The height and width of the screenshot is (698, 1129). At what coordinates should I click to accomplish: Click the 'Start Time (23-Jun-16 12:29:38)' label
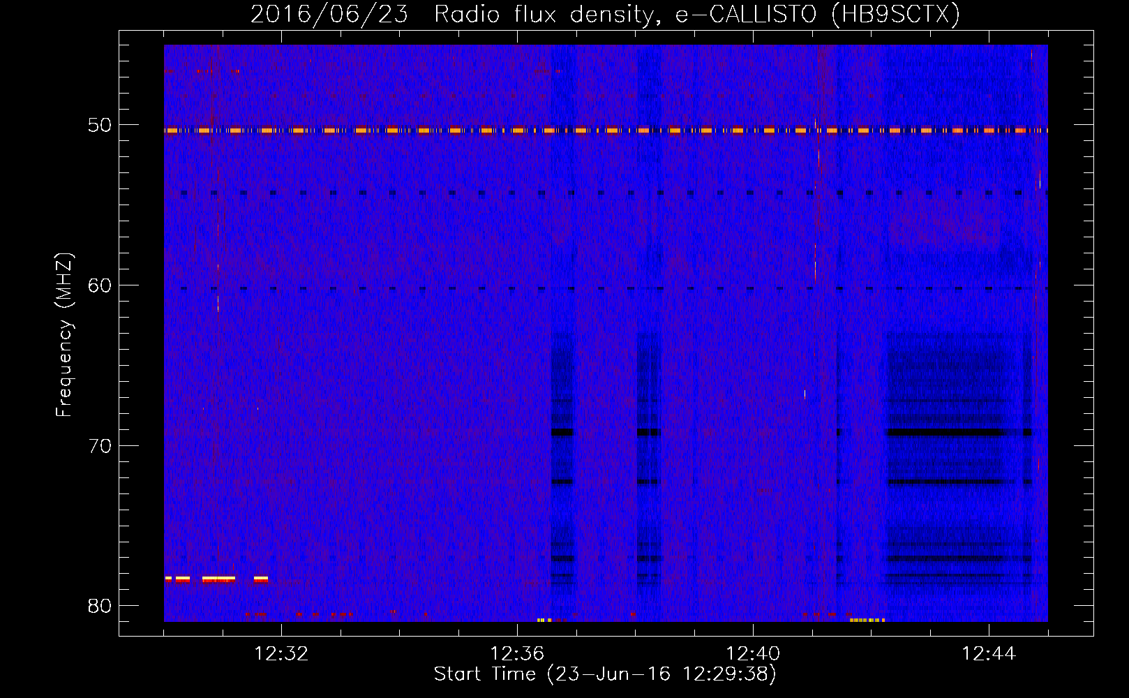pyautogui.click(x=605, y=674)
